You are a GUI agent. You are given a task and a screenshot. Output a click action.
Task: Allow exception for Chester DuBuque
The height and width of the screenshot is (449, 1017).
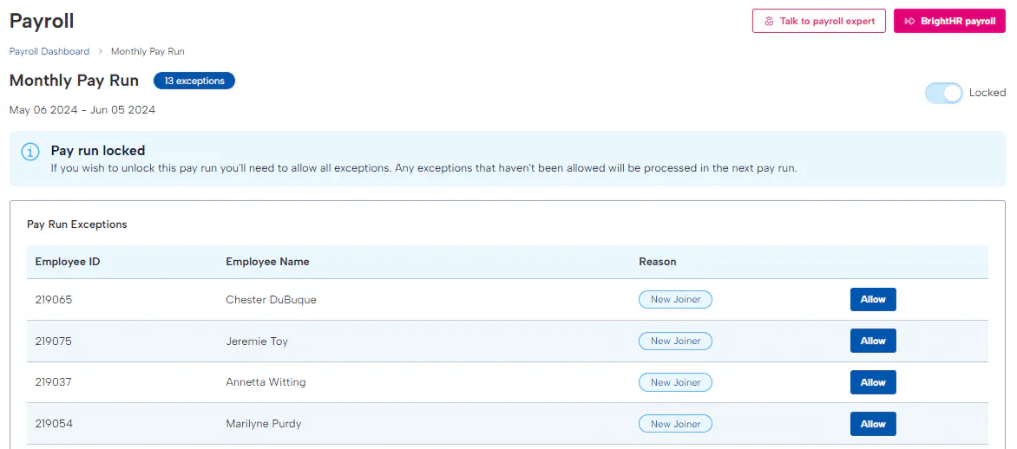pos(872,300)
